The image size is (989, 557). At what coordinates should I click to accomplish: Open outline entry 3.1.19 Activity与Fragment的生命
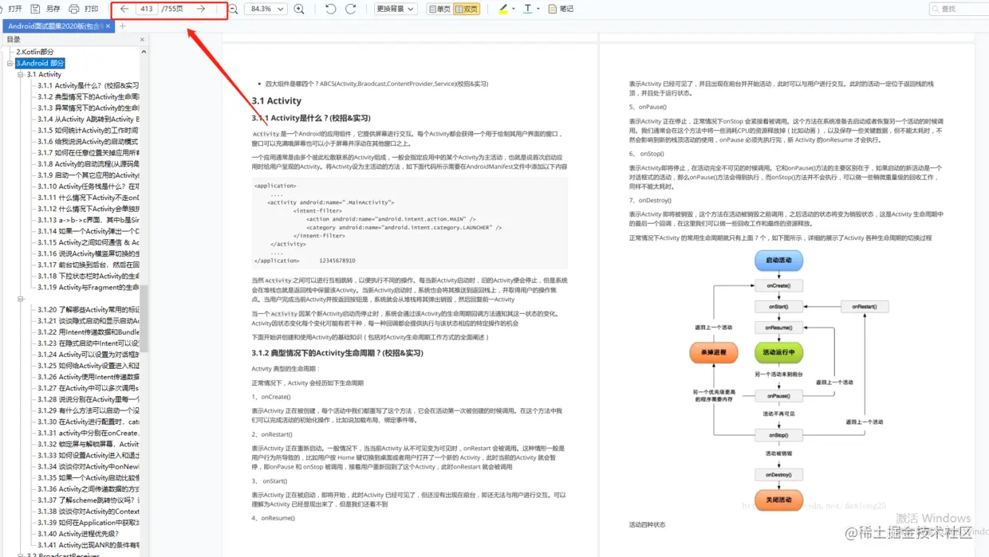tap(88, 287)
